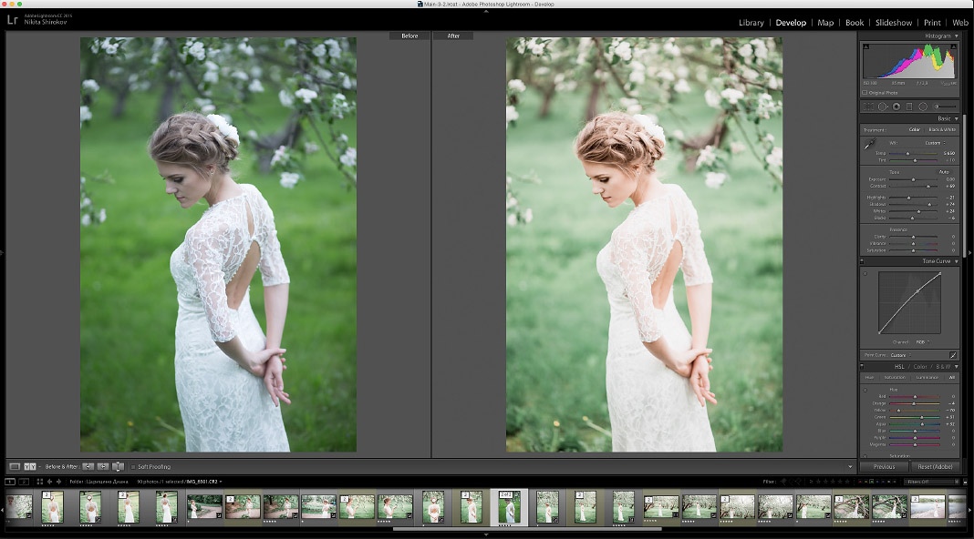Viewport: 974px width, 539px height.
Task: Switch to Loupe view icon
Action: point(15,466)
